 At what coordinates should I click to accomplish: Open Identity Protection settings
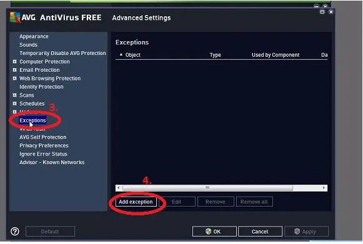[41, 87]
